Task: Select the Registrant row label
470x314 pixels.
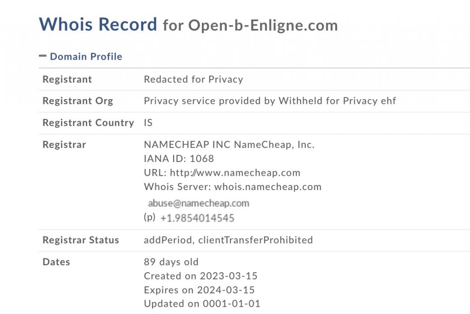Action: click(x=67, y=79)
